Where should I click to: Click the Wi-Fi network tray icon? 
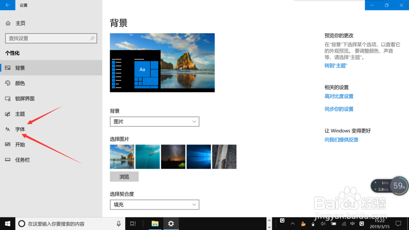point(344,224)
